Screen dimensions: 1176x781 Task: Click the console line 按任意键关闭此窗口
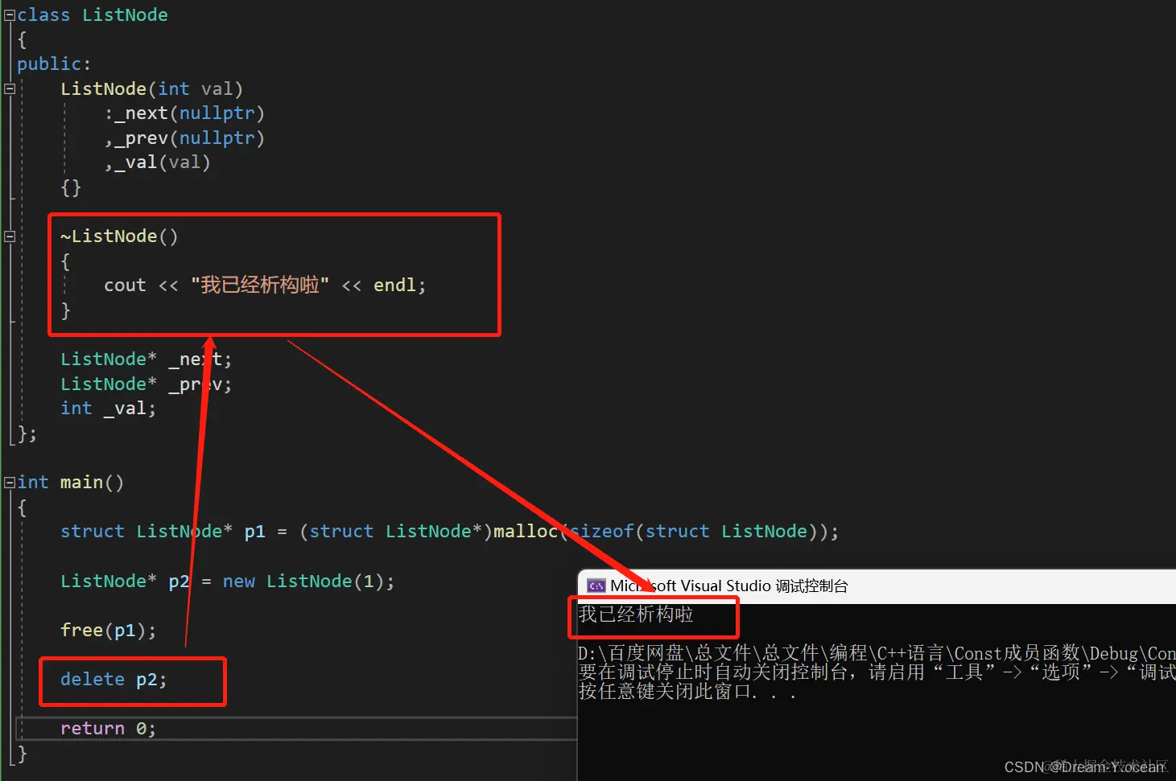[x=687, y=691]
